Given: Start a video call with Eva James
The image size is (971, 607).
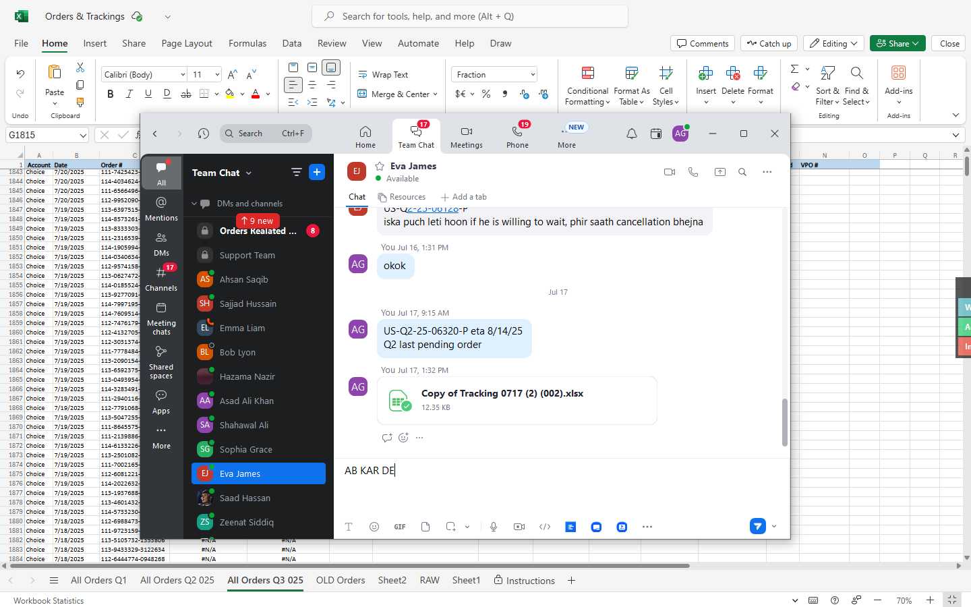Looking at the screenshot, I should click(670, 172).
